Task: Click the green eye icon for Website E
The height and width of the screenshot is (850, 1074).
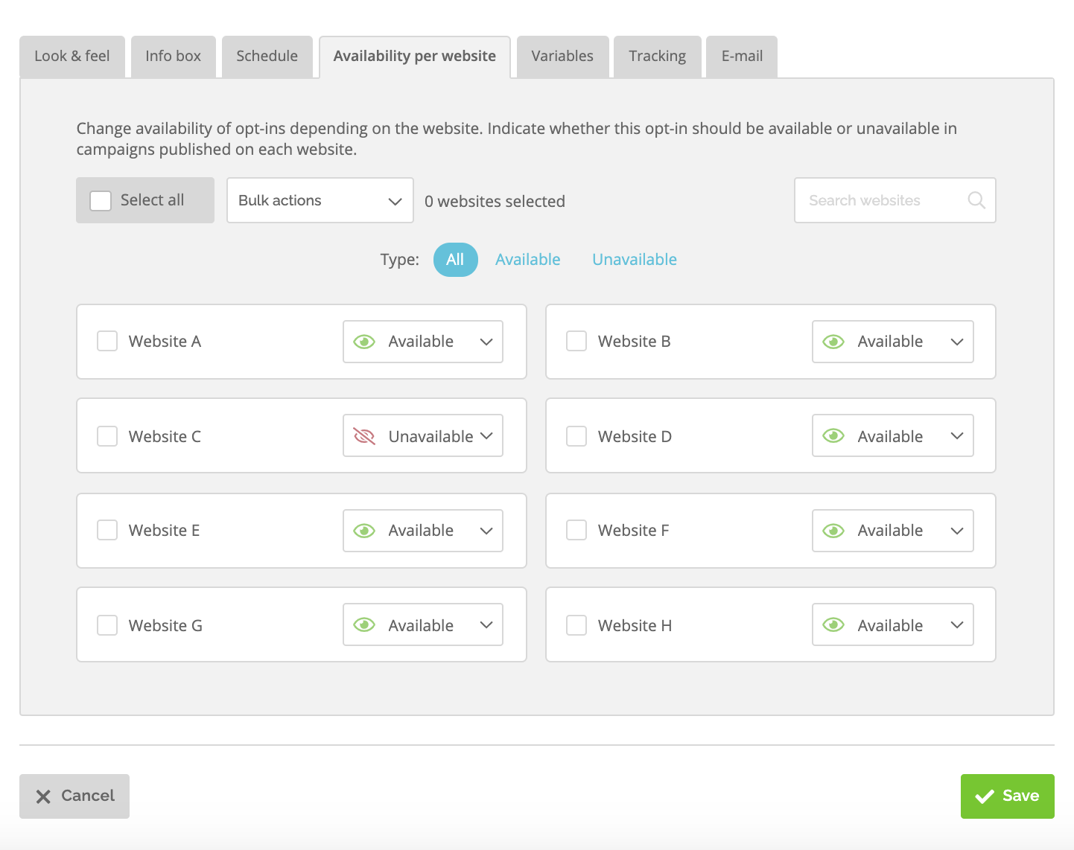Action: click(x=364, y=531)
